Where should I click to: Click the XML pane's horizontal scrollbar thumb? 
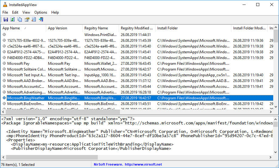[52, 157]
